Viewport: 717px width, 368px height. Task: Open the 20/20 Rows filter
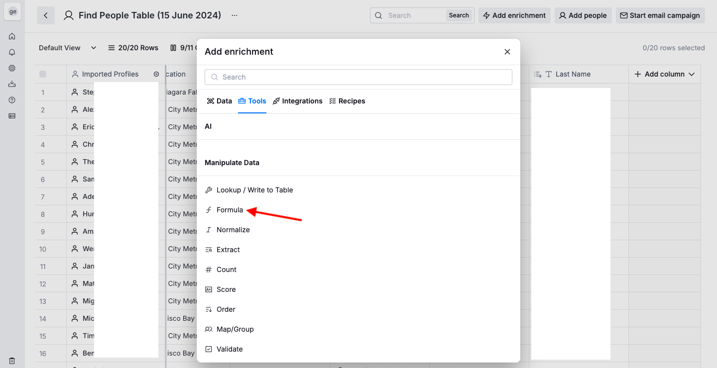click(x=133, y=48)
